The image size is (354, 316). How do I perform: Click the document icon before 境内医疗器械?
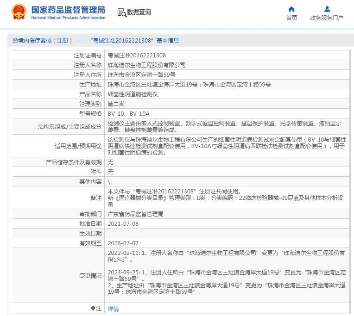click(x=15, y=41)
